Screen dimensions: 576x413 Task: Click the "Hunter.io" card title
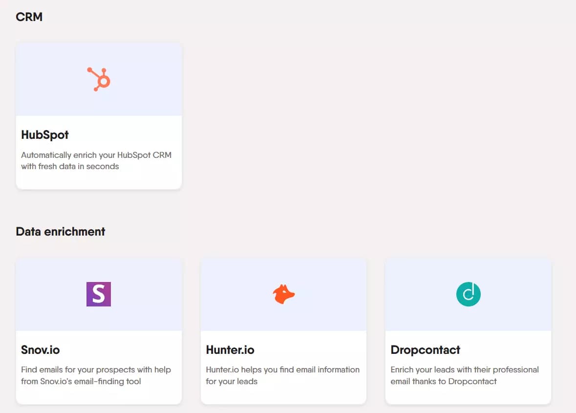click(230, 350)
